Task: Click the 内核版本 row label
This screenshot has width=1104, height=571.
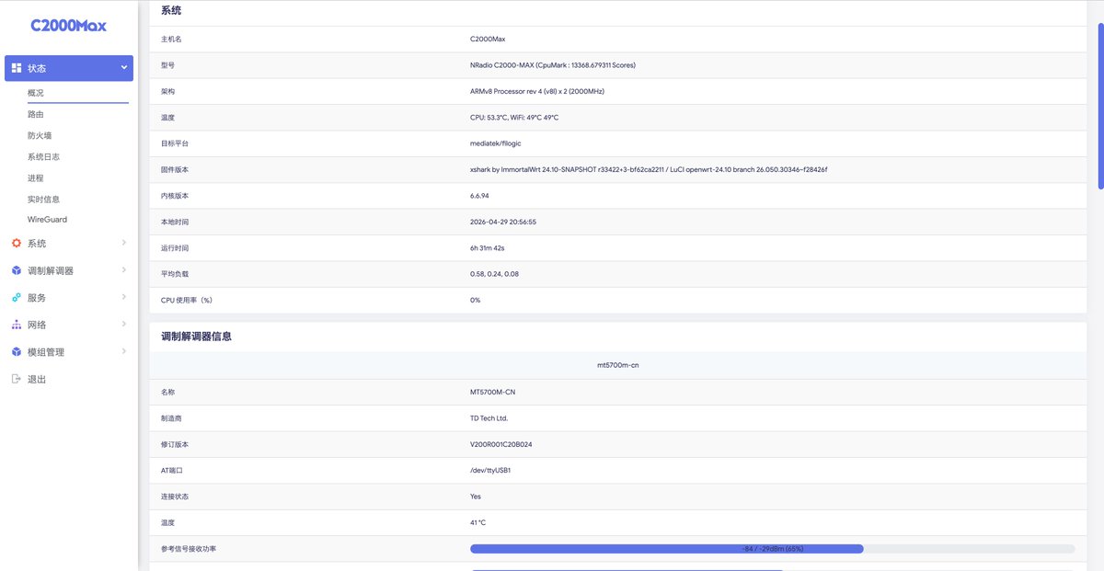Action: [175, 196]
